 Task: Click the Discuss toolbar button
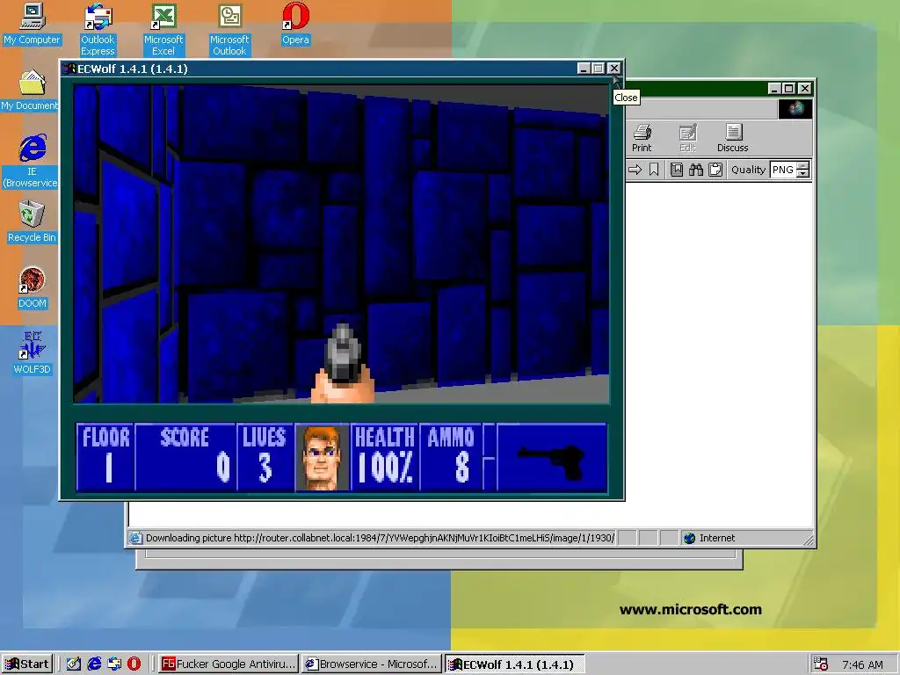pyautogui.click(x=732, y=138)
